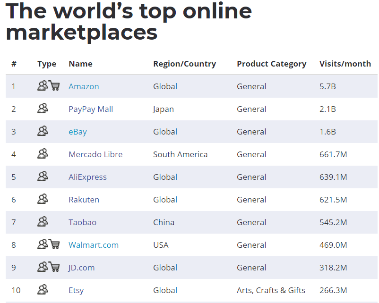Click the people type icon for Etsy
379x303 pixels.
(43, 289)
